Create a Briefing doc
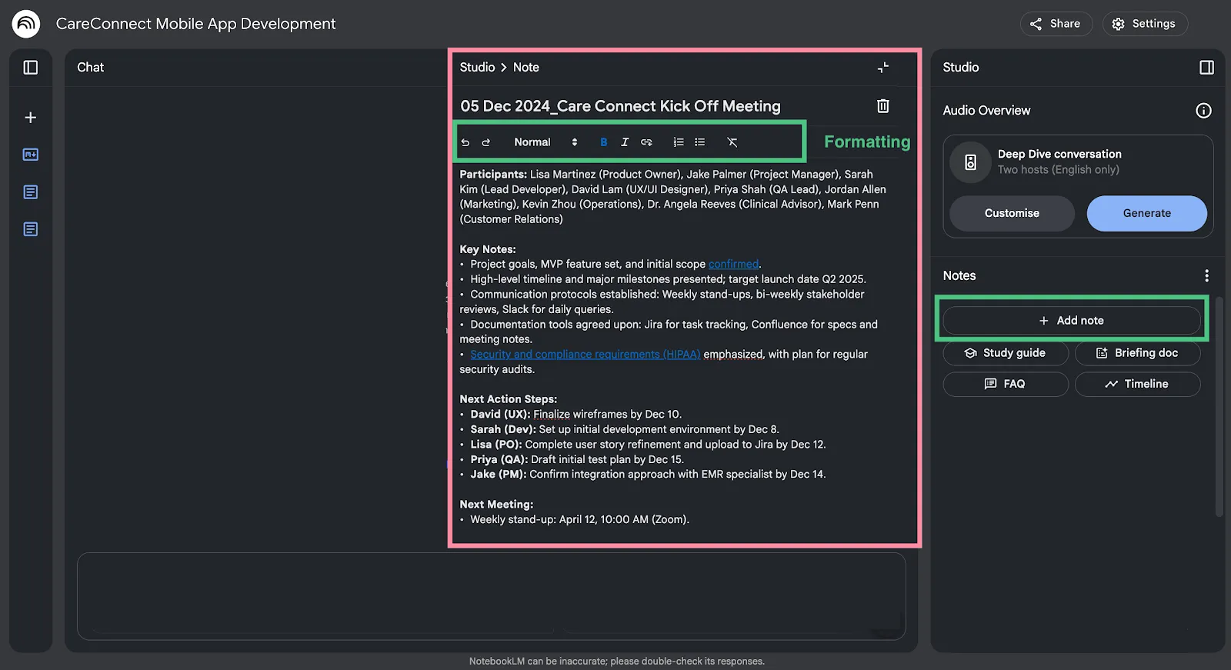The width and height of the screenshot is (1231, 670). click(x=1137, y=353)
